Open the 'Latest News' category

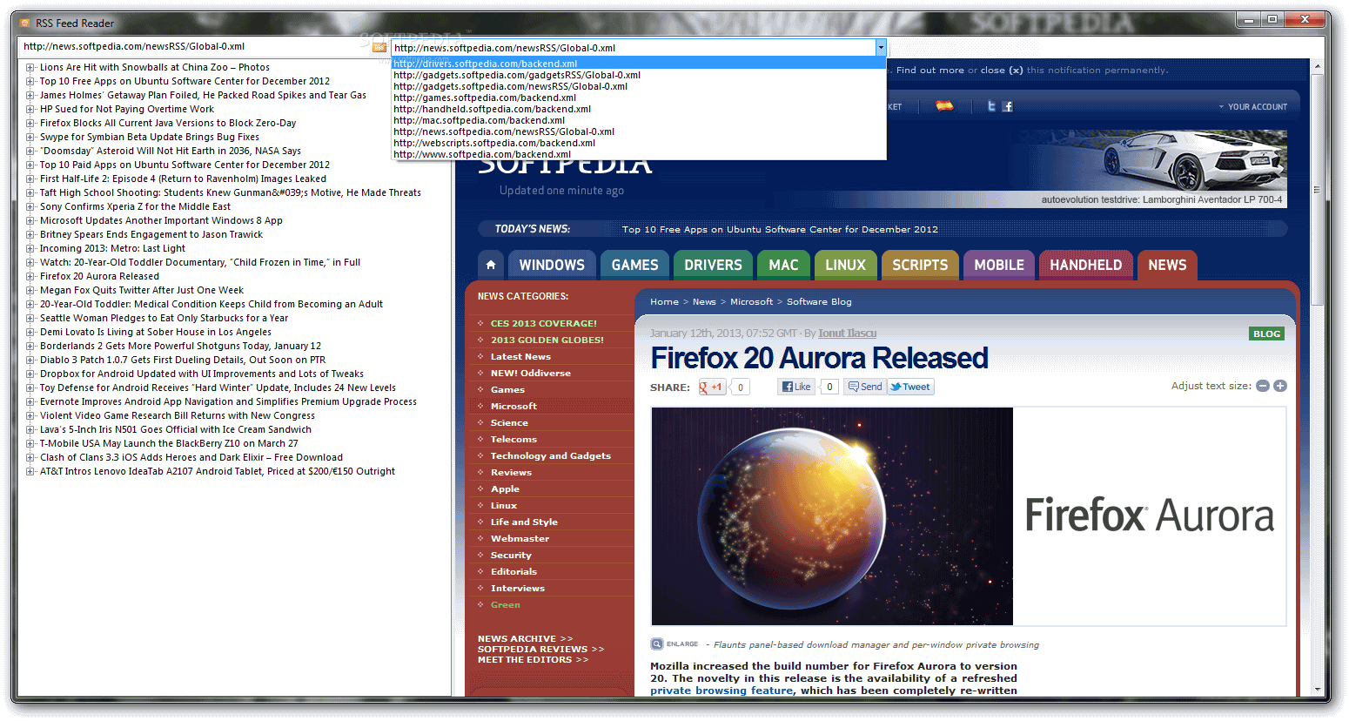click(x=520, y=356)
